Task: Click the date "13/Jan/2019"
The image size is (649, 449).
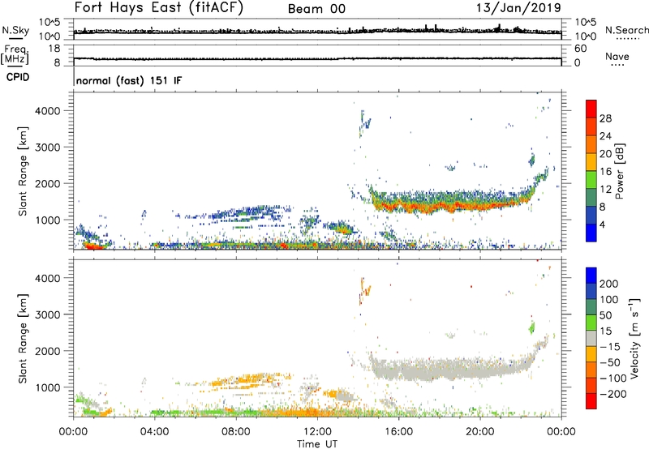Action: click(x=518, y=7)
